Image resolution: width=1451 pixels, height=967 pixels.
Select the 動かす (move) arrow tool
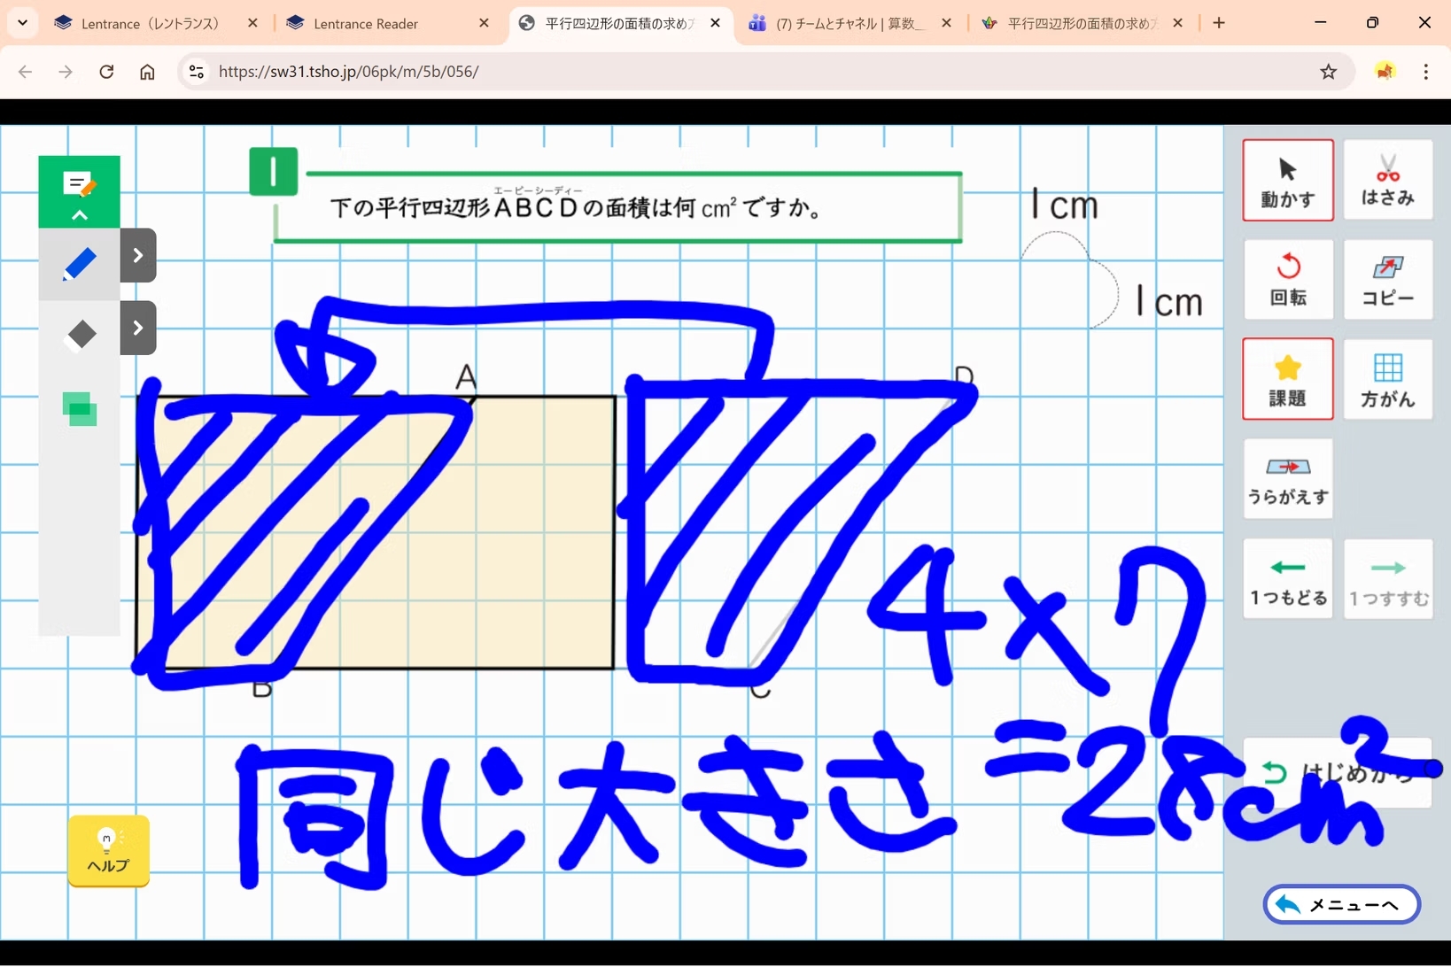pos(1287,181)
